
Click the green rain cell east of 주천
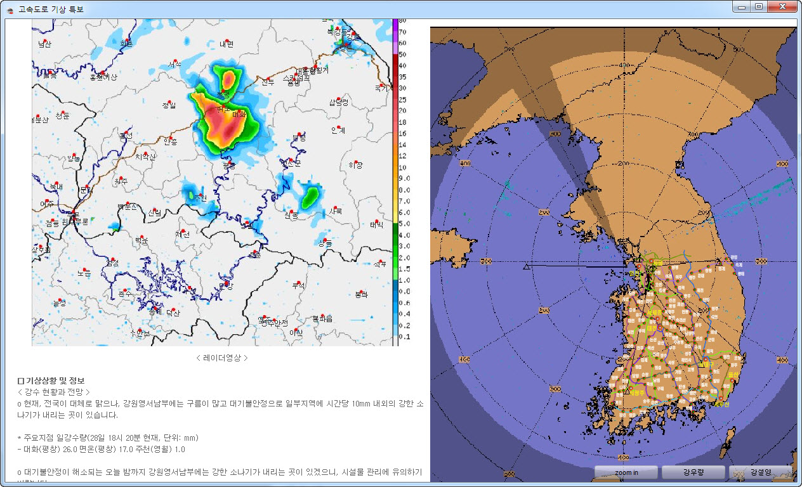(310, 197)
